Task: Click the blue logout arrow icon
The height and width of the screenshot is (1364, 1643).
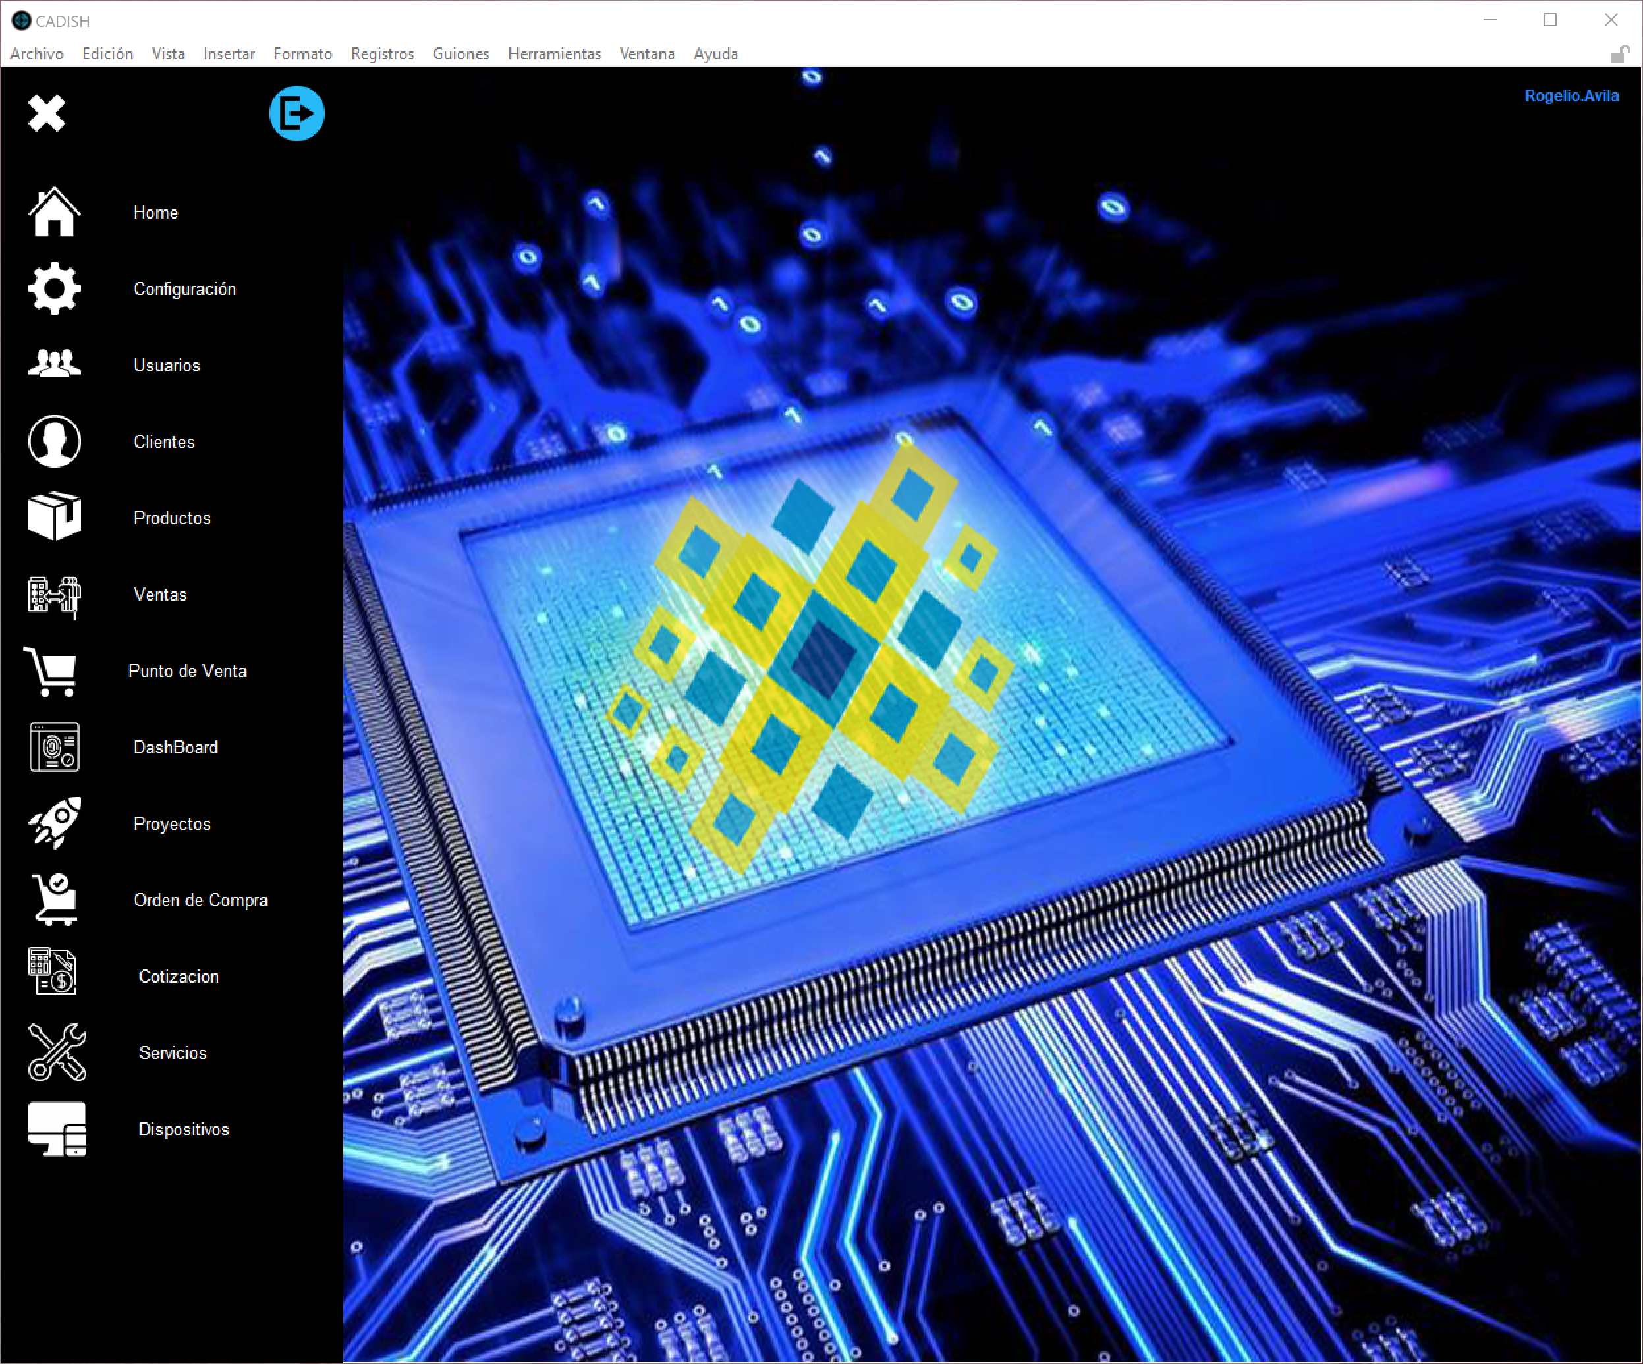Action: tap(296, 113)
